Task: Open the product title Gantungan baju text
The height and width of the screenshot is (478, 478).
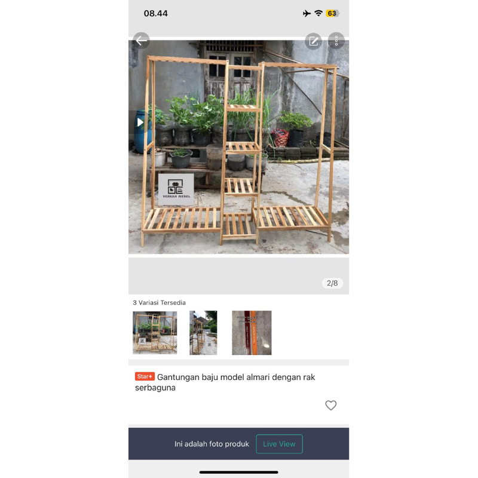Action: 225,382
